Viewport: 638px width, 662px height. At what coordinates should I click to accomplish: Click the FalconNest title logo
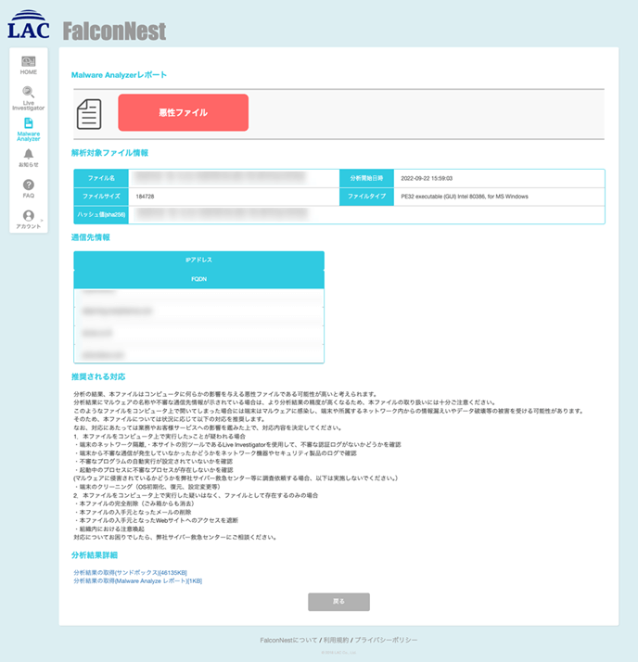(114, 32)
